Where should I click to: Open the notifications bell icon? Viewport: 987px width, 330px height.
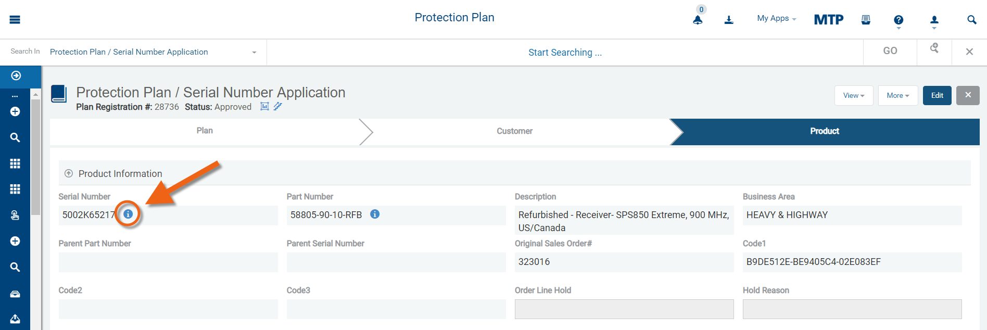click(698, 20)
